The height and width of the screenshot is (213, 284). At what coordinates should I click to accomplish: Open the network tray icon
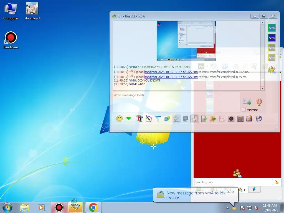(249, 208)
